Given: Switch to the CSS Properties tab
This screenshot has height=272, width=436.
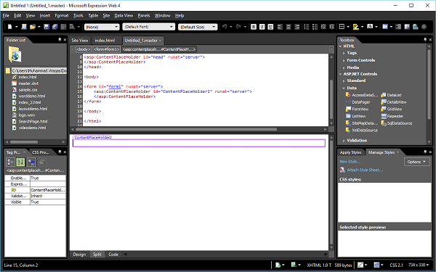Looking at the screenshot, I should pos(40,152).
